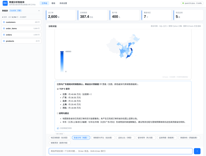
Task: Expand the products table row
Action: pyautogui.click(x=21, y=41)
